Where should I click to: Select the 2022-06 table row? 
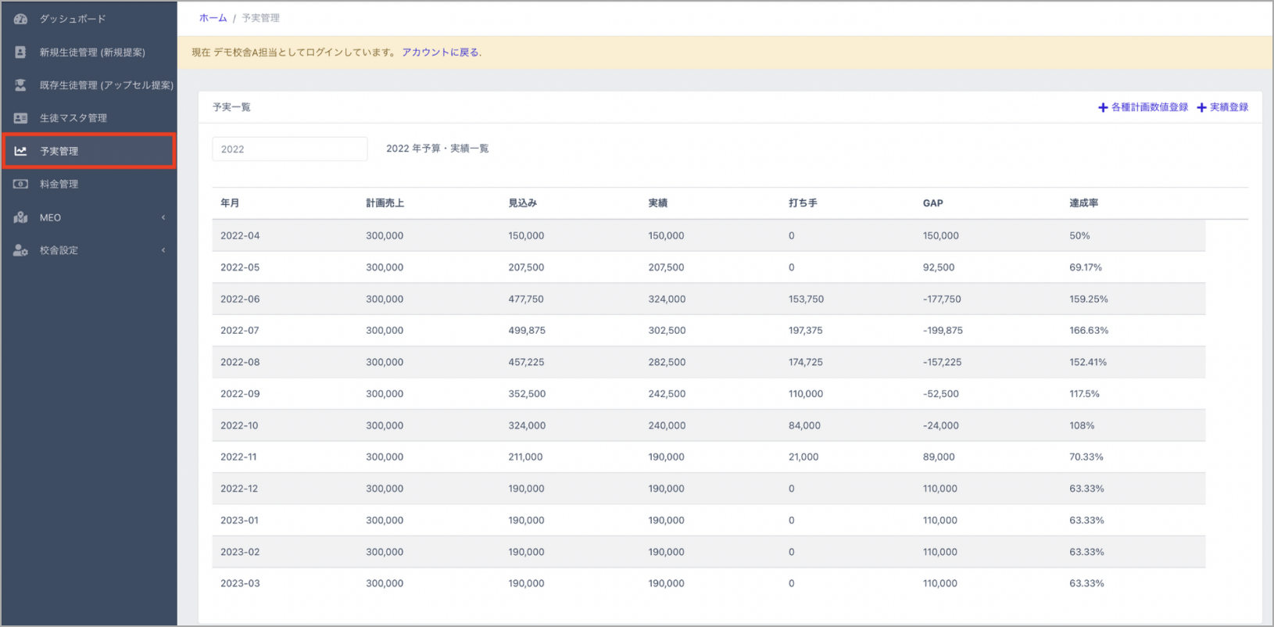click(707, 299)
